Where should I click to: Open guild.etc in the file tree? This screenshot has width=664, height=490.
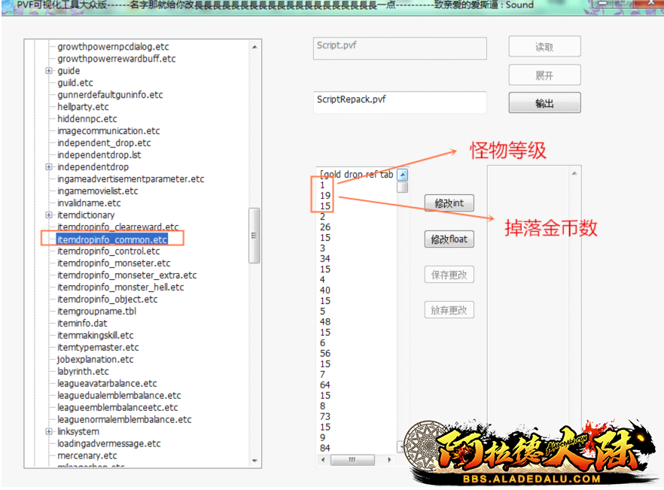click(75, 83)
